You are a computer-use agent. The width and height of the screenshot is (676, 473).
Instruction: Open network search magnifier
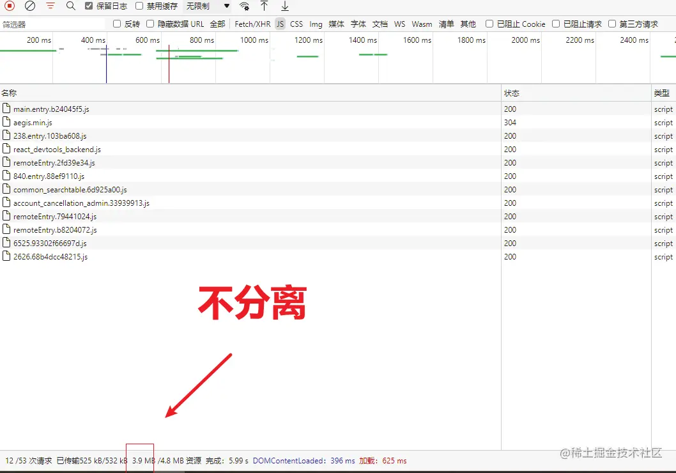click(71, 6)
